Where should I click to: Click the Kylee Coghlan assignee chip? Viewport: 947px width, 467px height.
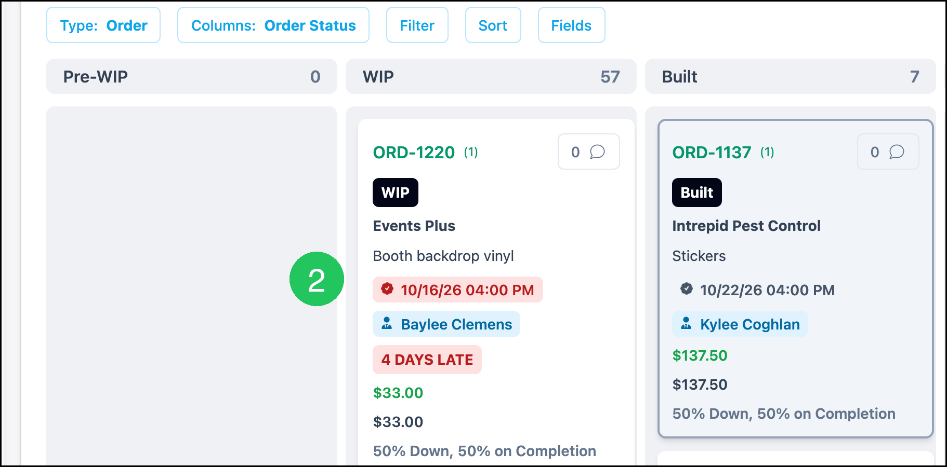(740, 324)
